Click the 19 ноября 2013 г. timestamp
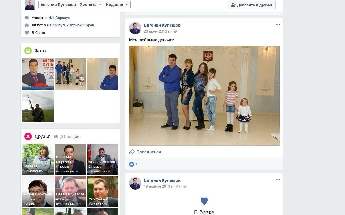 tap(158, 187)
